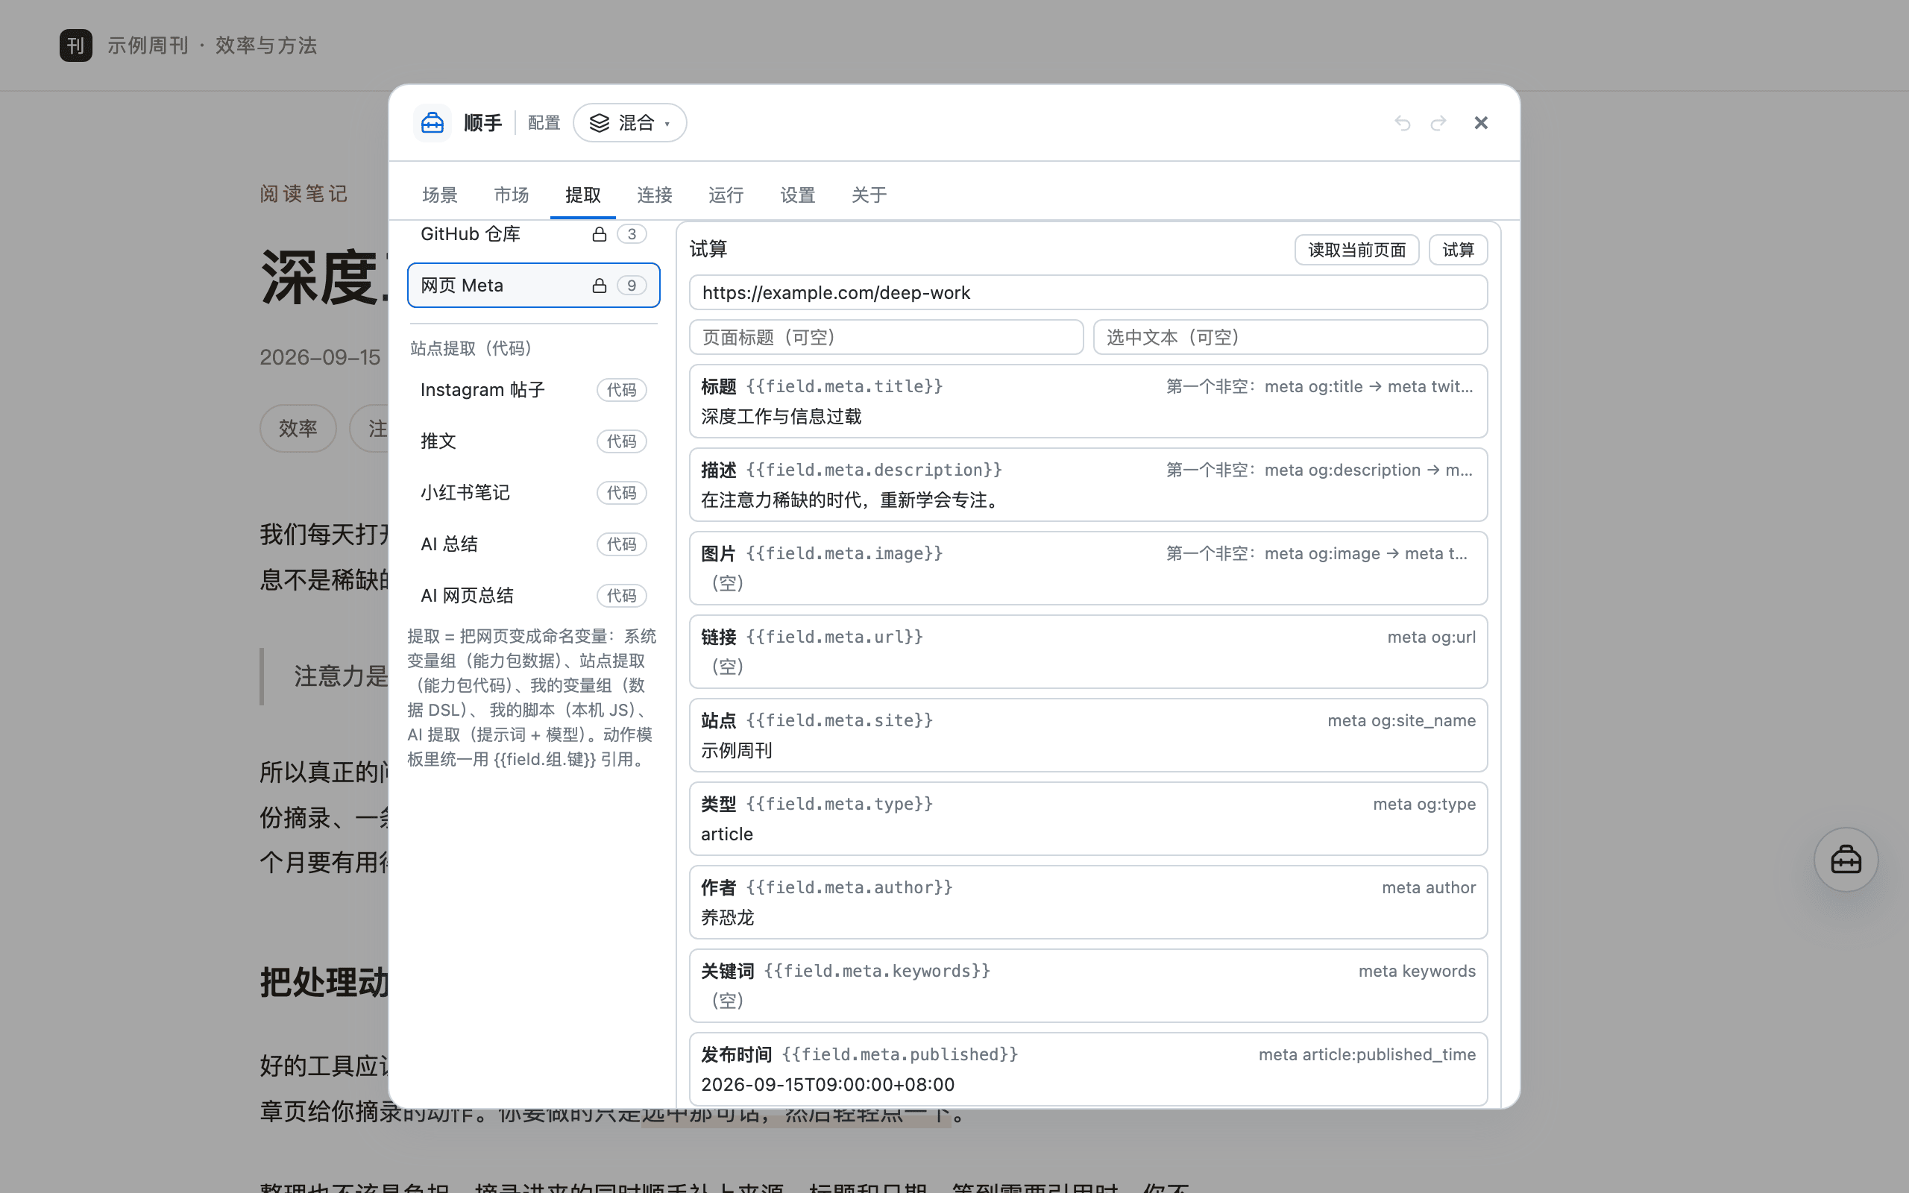Show the 关于 tab
The width and height of the screenshot is (1909, 1193).
(869, 195)
